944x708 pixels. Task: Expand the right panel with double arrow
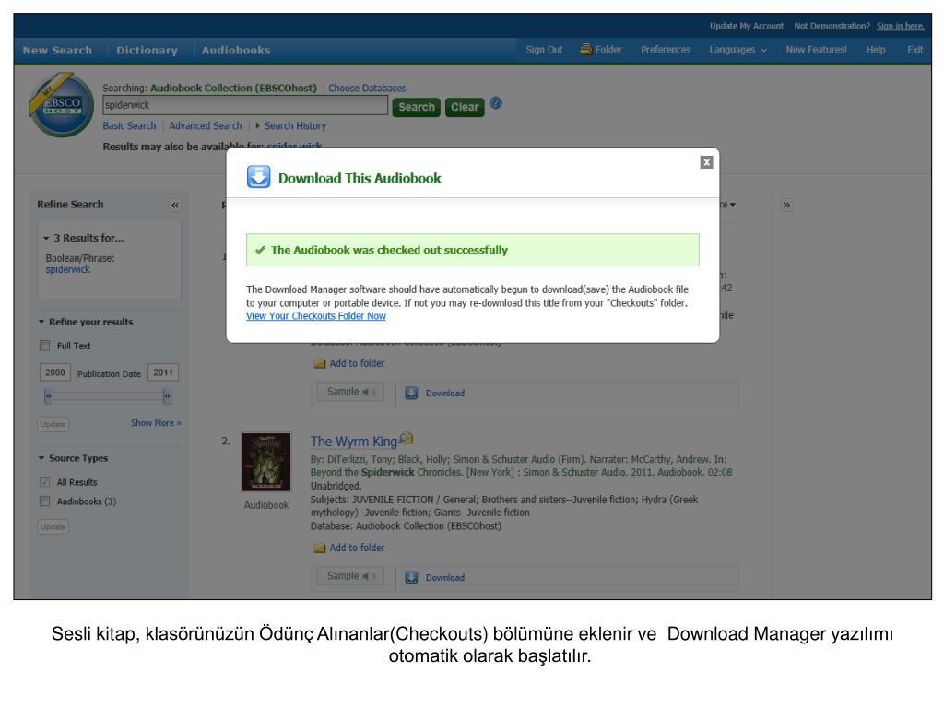(786, 205)
